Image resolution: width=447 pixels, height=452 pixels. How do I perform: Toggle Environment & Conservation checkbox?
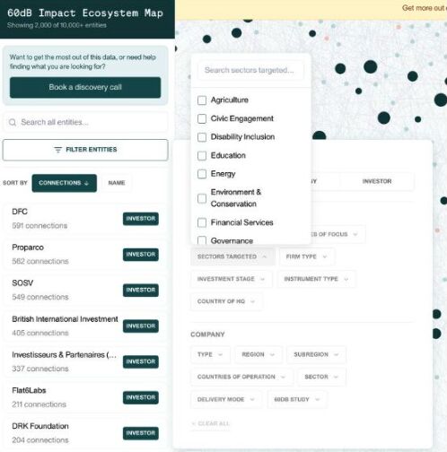(202, 198)
